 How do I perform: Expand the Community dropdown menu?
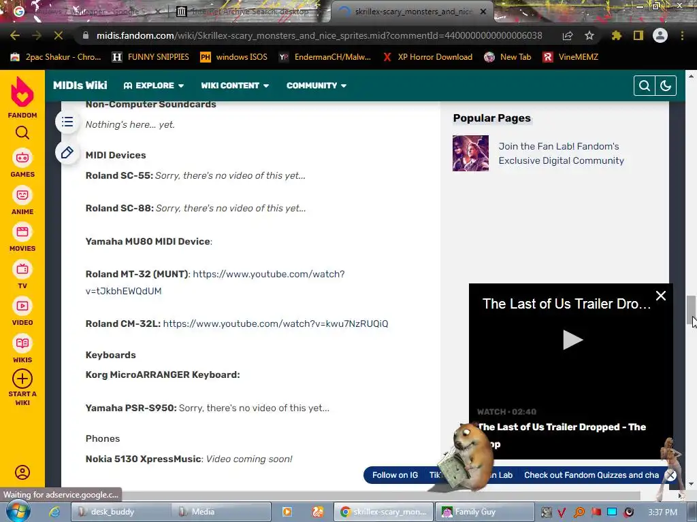[x=316, y=86]
